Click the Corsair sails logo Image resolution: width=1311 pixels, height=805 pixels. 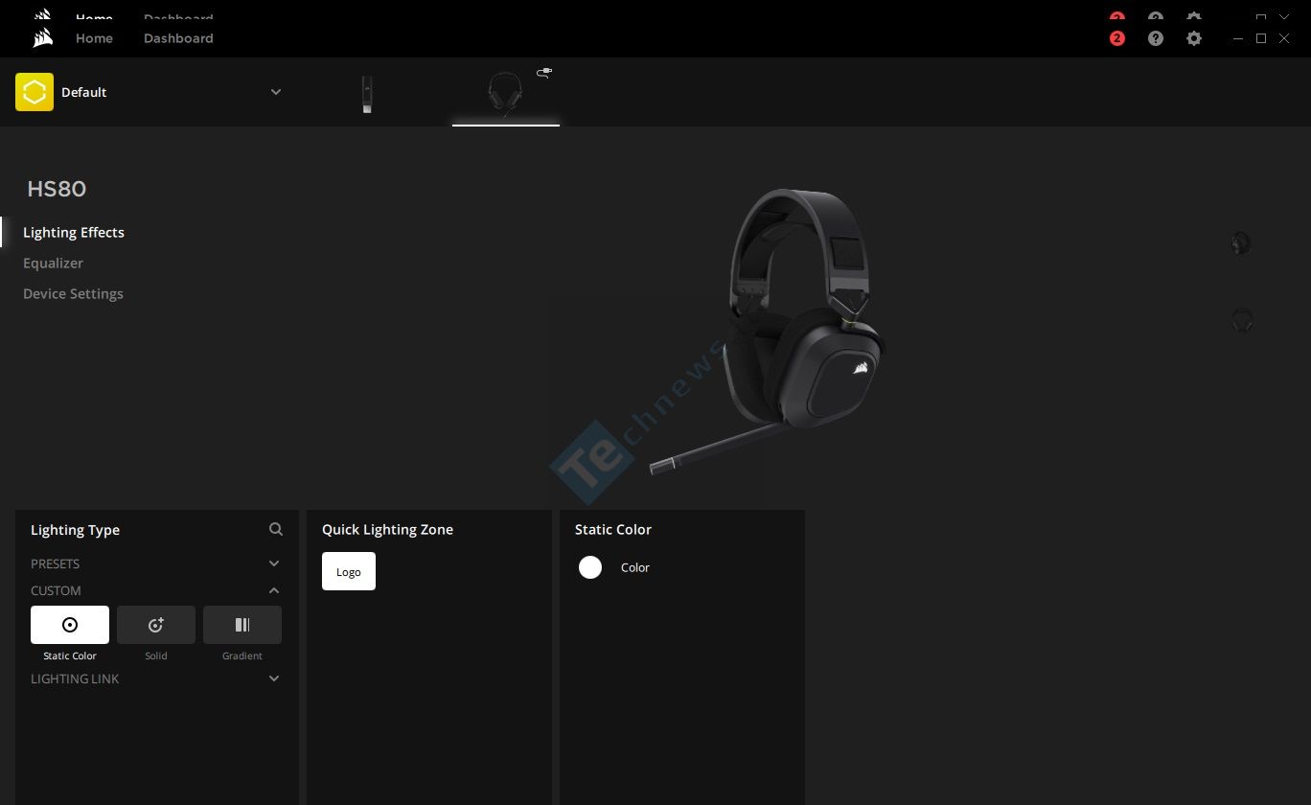click(42, 38)
